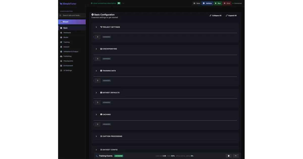Click the Training Data database icon

(101, 71)
